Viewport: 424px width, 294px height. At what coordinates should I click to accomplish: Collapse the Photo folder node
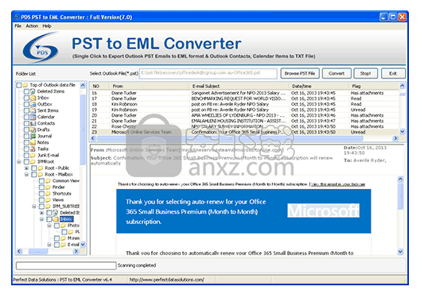(x=49, y=226)
